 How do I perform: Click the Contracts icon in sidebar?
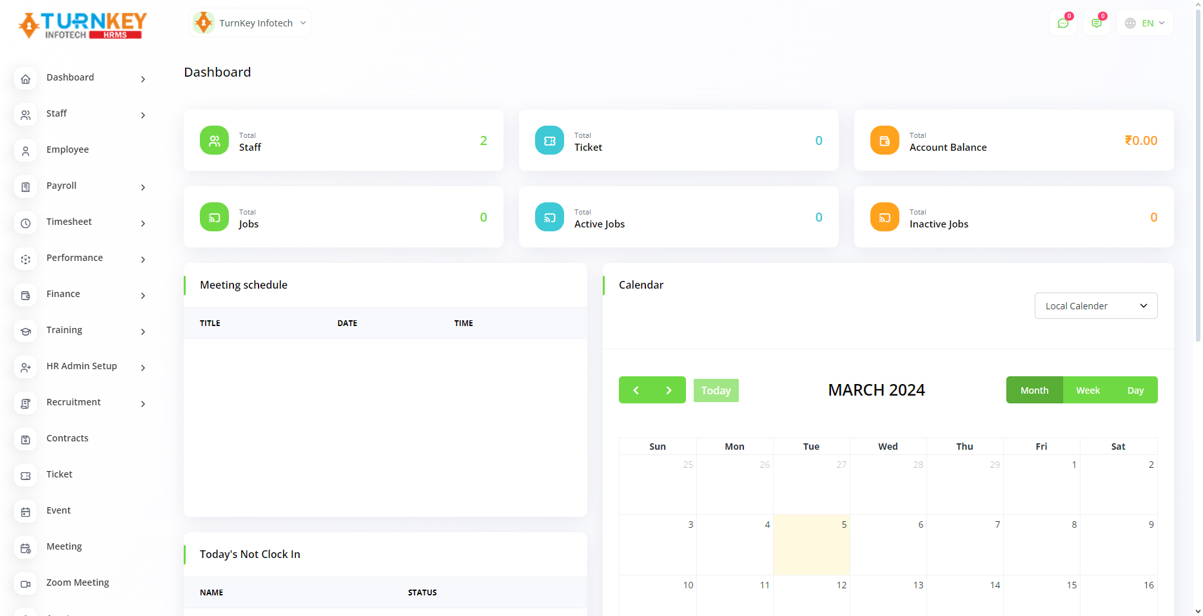pos(26,439)
